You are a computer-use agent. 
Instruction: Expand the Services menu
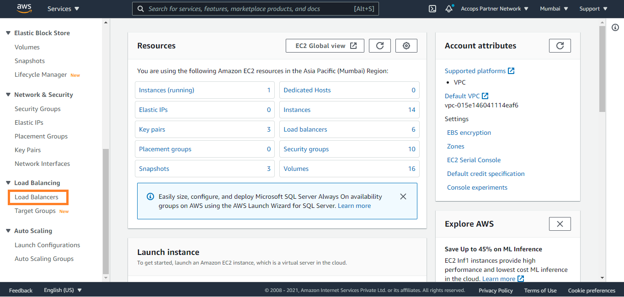click(63, 9)
